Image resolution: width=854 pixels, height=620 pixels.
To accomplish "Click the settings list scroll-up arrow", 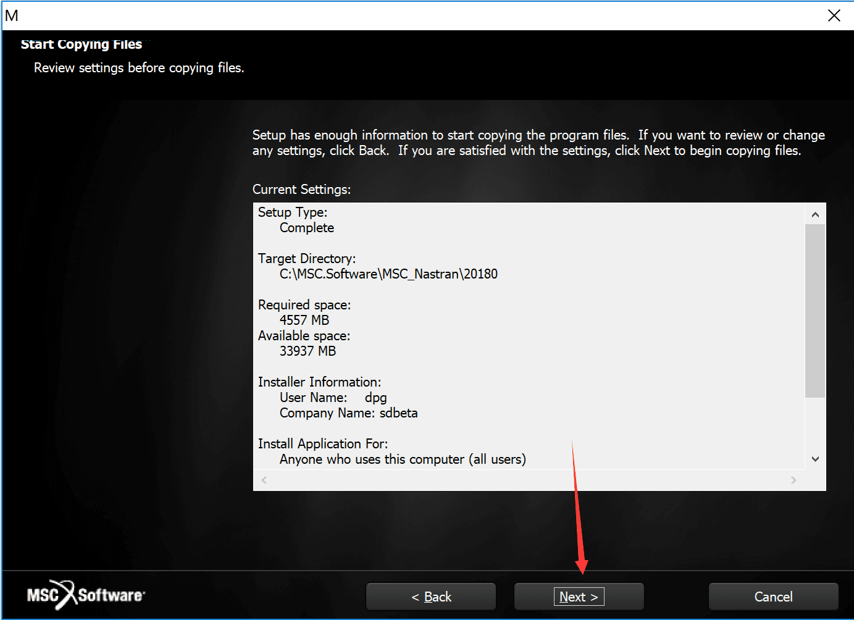I will point(815,214).
